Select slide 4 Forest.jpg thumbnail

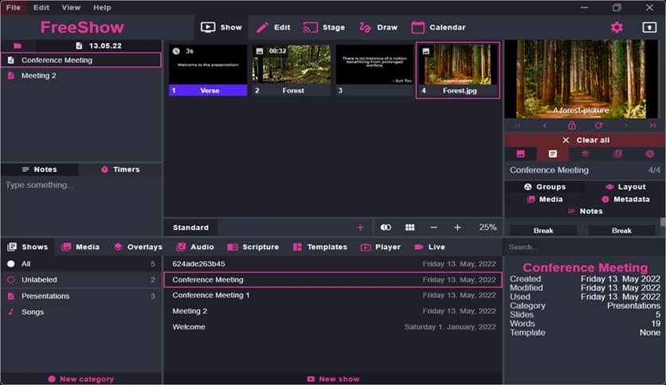(x=458, y=70)
